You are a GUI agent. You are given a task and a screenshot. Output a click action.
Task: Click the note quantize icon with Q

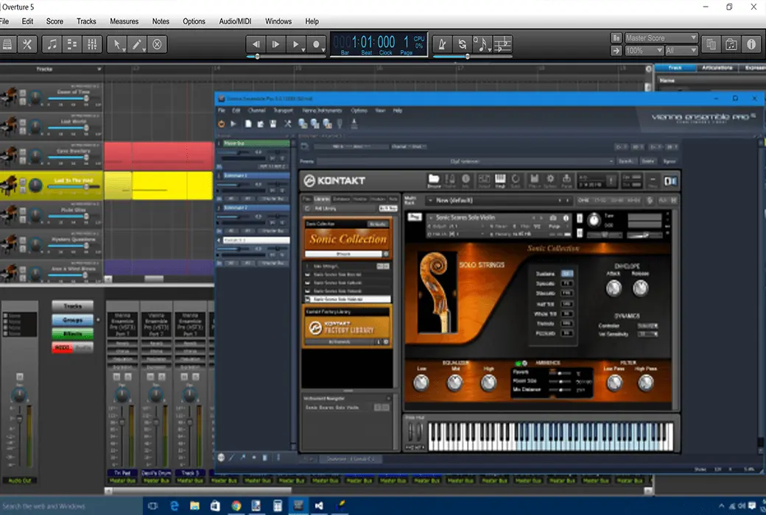[x=482, y=44]
